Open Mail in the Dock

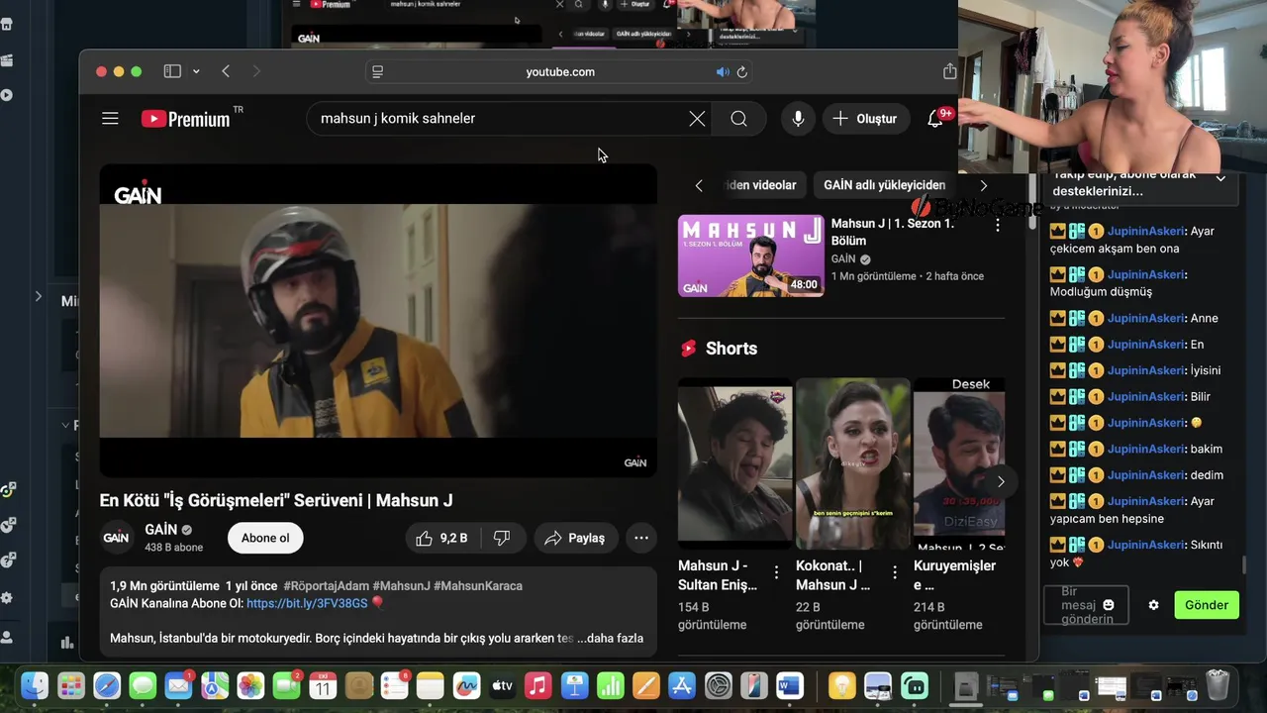coord(179,685)
